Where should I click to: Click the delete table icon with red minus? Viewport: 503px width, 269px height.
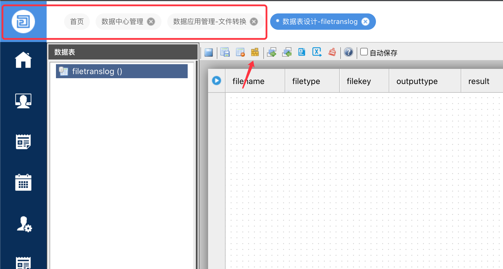click(x=240, y=52)
